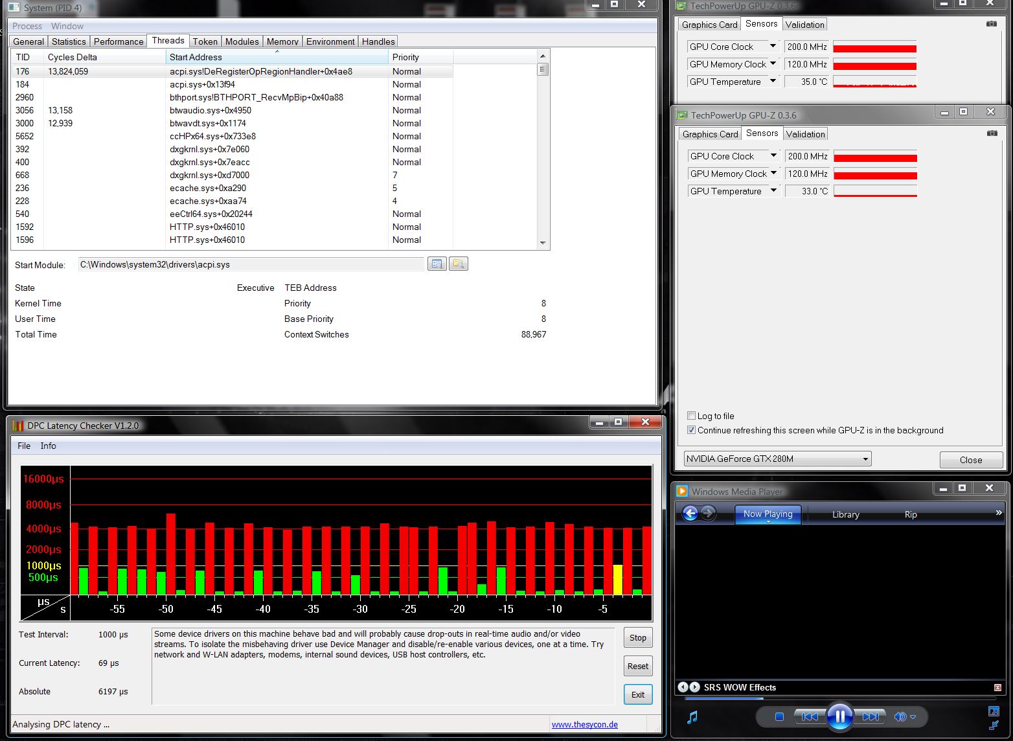Take screenshot via camera icon in 33.0 °C GPU-Z
1013x741 pixels.
pos(992,133)
